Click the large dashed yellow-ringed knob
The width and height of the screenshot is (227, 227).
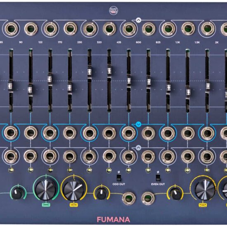coord(205,190)
